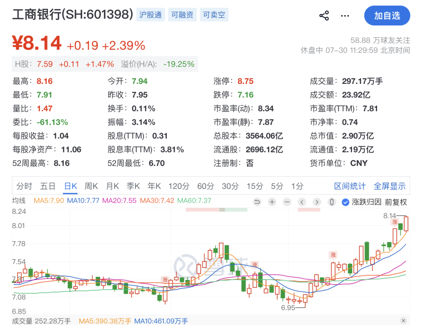Viewport: 424px width, 325px height.
Task: Click the 均线 label
Action: 19,201
